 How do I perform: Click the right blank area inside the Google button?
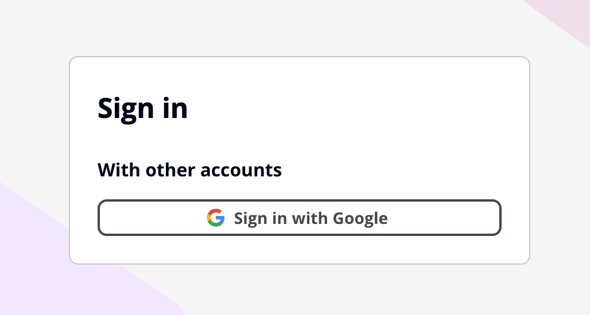(448, 218)
